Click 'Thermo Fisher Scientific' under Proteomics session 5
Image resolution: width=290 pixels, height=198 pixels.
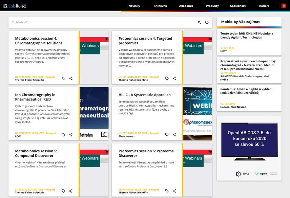pyautogui.click(x=133, y=193)
